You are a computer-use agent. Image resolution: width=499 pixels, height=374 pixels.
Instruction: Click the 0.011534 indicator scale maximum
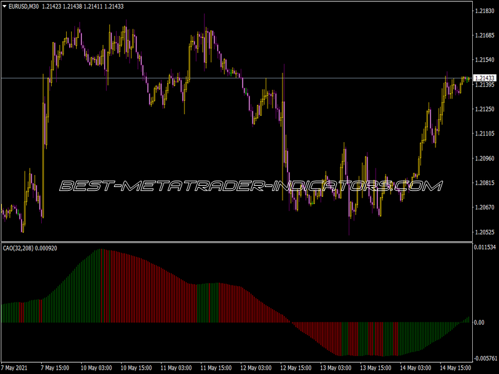(485, 247)
